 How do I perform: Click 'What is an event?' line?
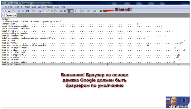[x=91, y=60]
